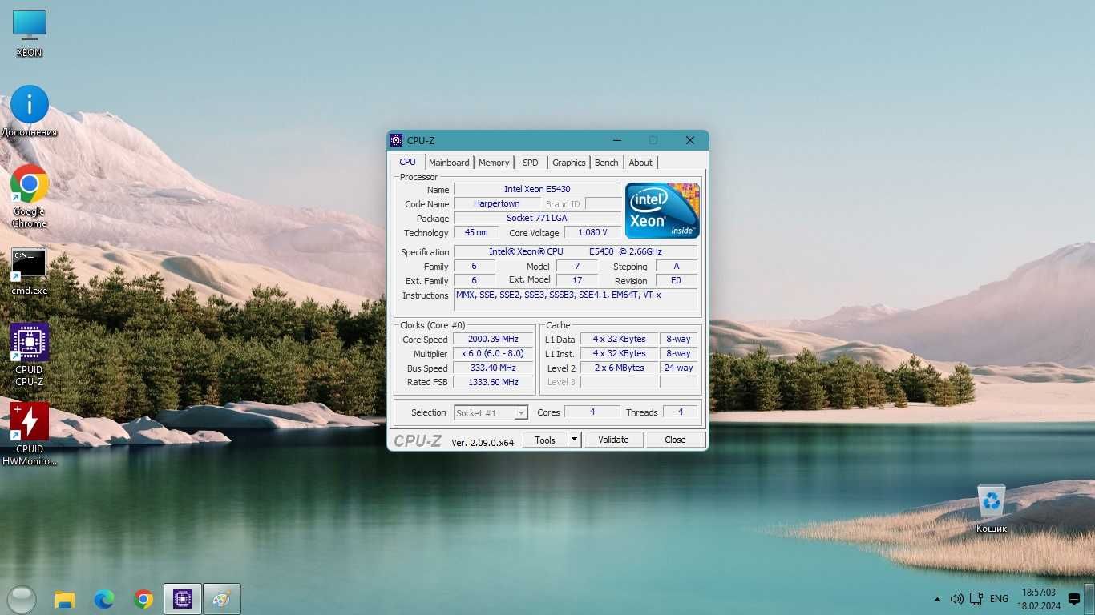Select CPU-Z taskbar button

(x=183, y=599)
